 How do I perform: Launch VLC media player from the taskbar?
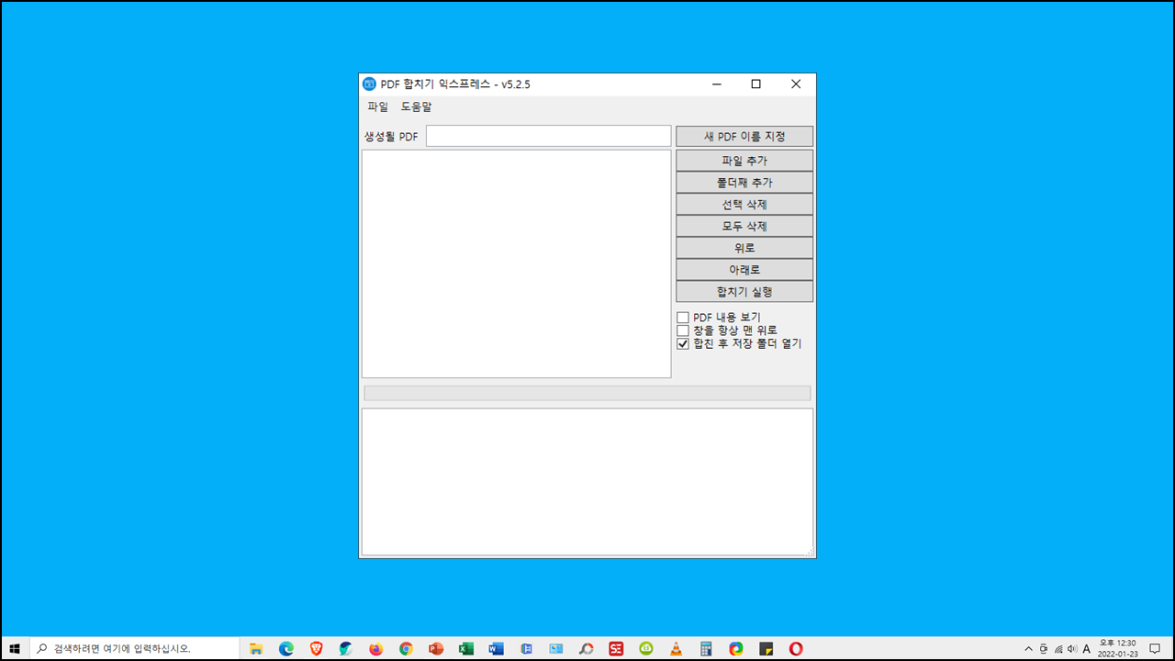677,649
